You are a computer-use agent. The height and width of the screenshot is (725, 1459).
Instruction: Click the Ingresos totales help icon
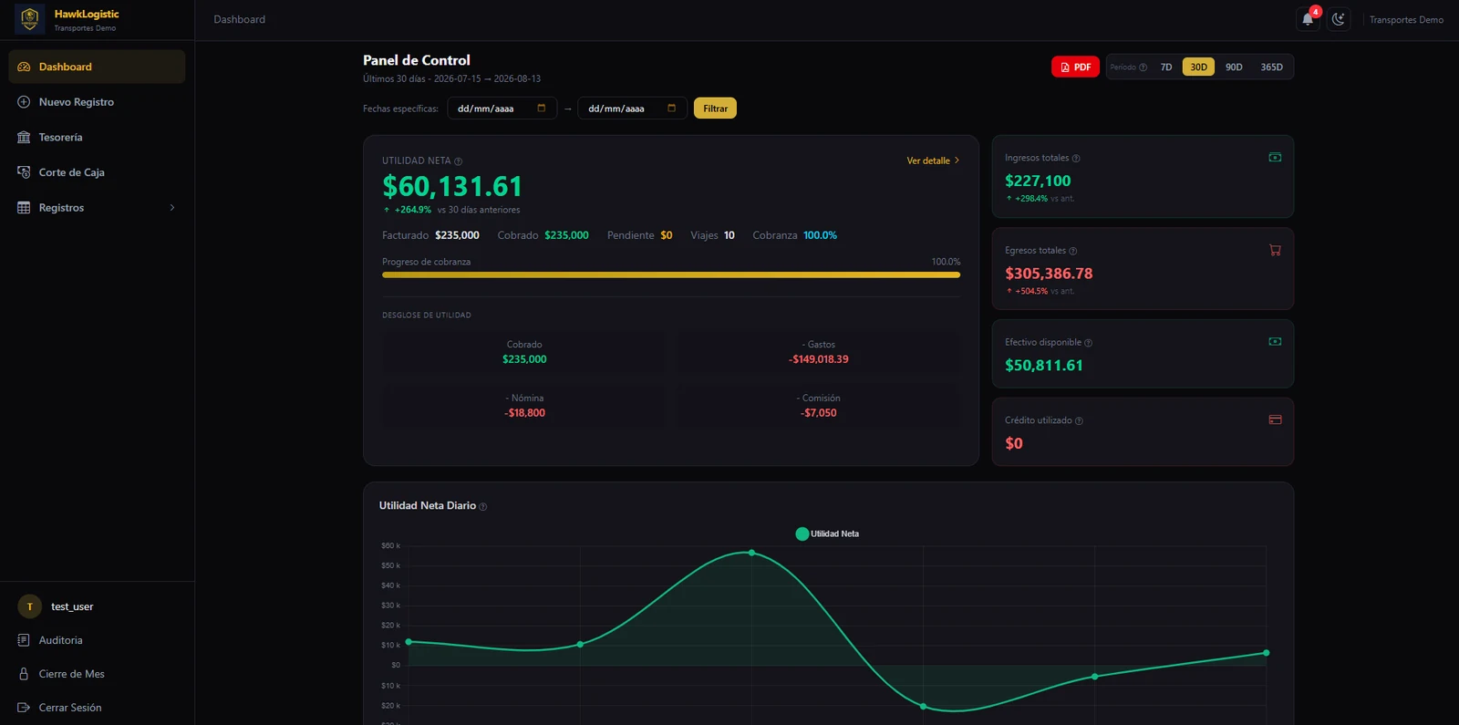pyautogui.click(x=1076, y=159)
